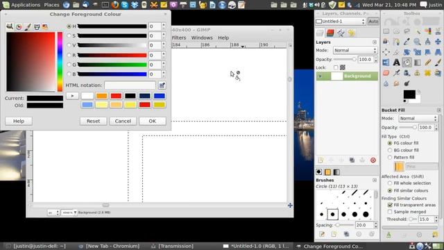Click Help in the colour dialog
Screen dimensions: 444x250
[x=19, y=121]
